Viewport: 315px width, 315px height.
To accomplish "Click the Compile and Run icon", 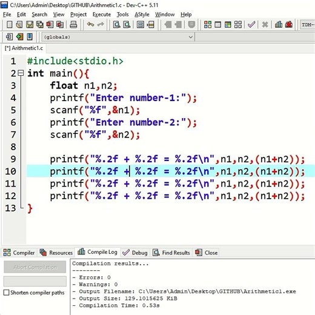I will pos(228,25).
